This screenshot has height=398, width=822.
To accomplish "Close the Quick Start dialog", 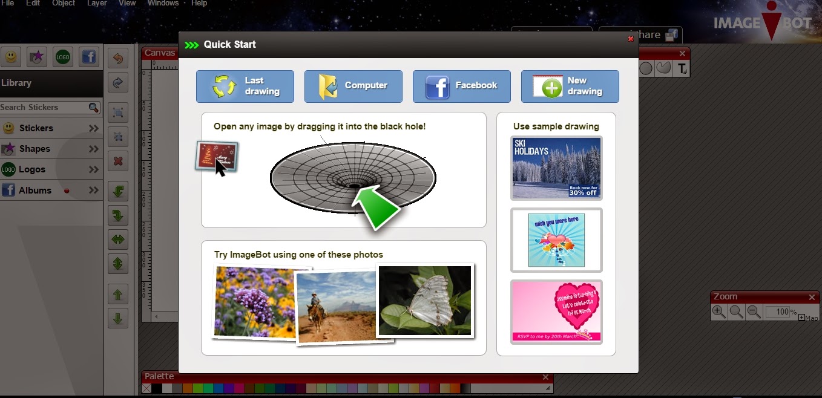I will (631, 39).
